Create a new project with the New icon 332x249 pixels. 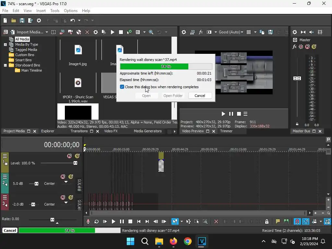click(5, 20)
